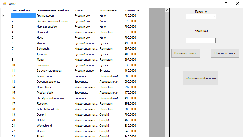243x137 pixels.
Task: Select cell 'Herzeleid'
Action: click(55, 32)
